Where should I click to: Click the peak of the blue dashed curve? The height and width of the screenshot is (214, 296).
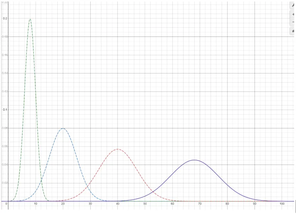(x=63, y=127)
